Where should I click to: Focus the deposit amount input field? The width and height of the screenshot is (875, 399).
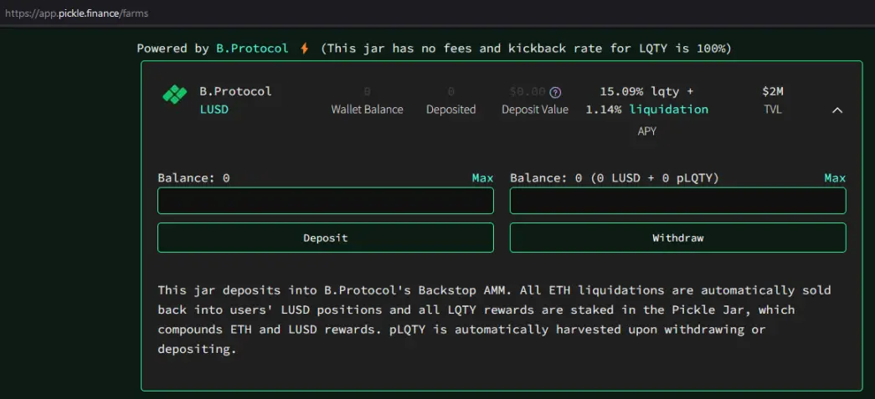point(326,201)
